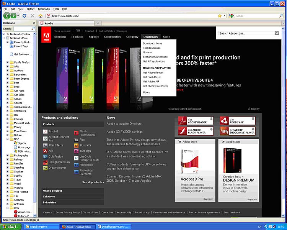Reload the page with the Reload icon
The image size is (287, 230).
[x=24, y=16]
